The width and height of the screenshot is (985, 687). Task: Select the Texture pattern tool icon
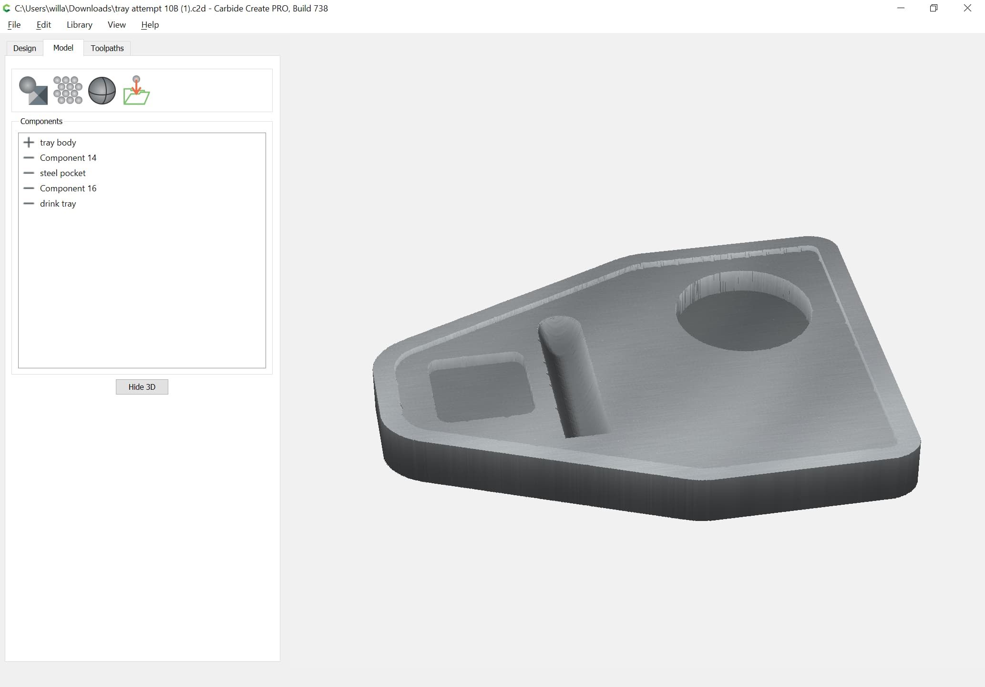[68, 90]
